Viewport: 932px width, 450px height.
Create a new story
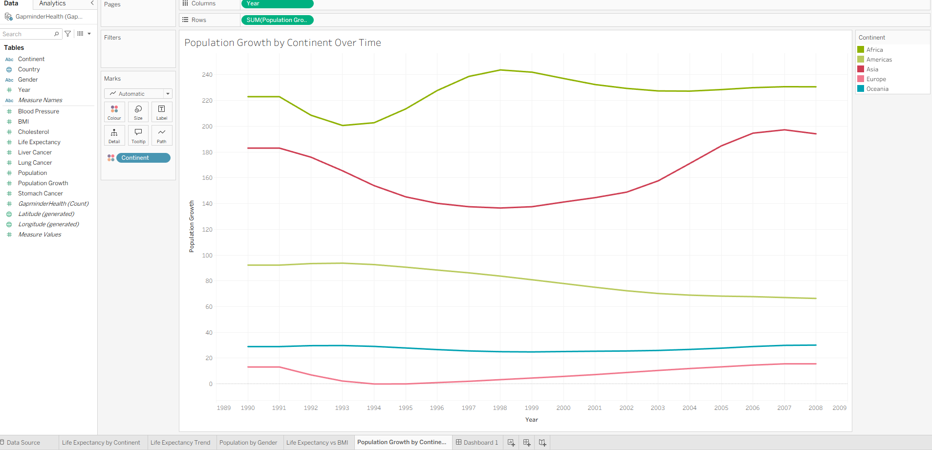coord(542,442)
